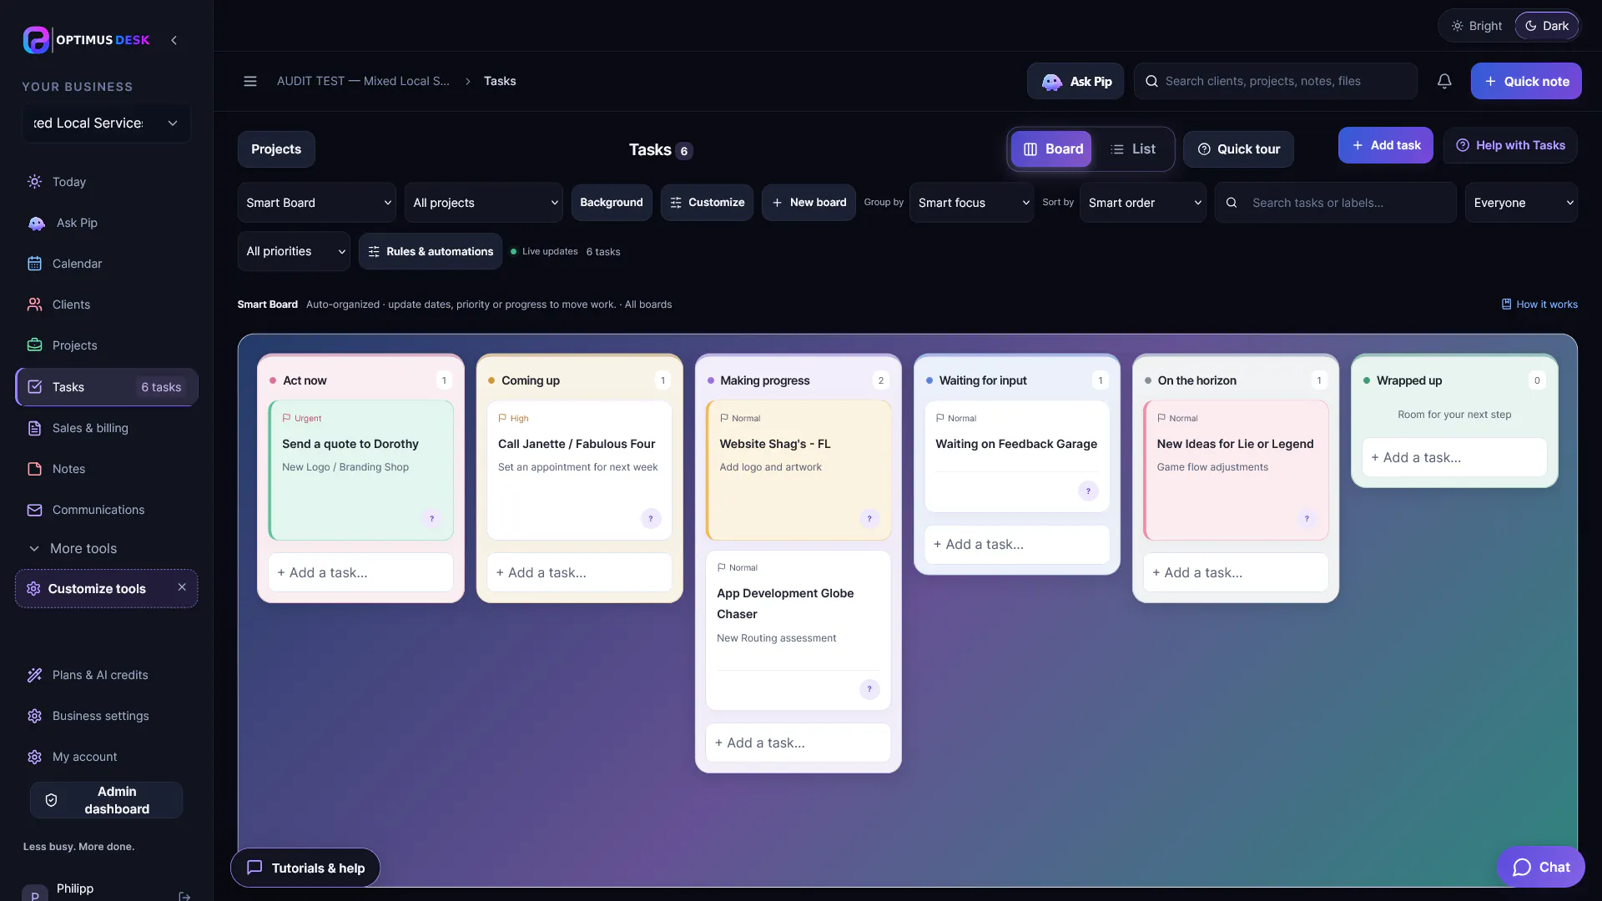
Task: Click the Plans & AI credits wand icon
Action: pyautogui.click(x=34, y=675)
